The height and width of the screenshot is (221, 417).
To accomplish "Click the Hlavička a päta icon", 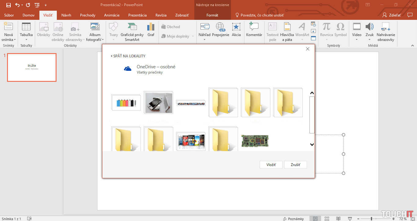I will coord(287,27).
